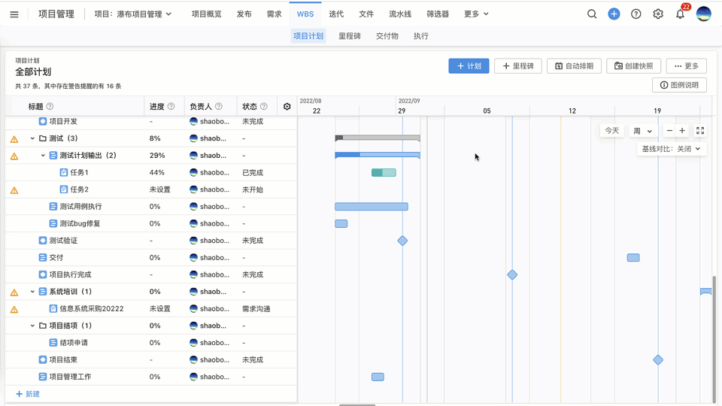Click warning icon on 测试计划输出 row
722x406 pixels.
point(14,156)
